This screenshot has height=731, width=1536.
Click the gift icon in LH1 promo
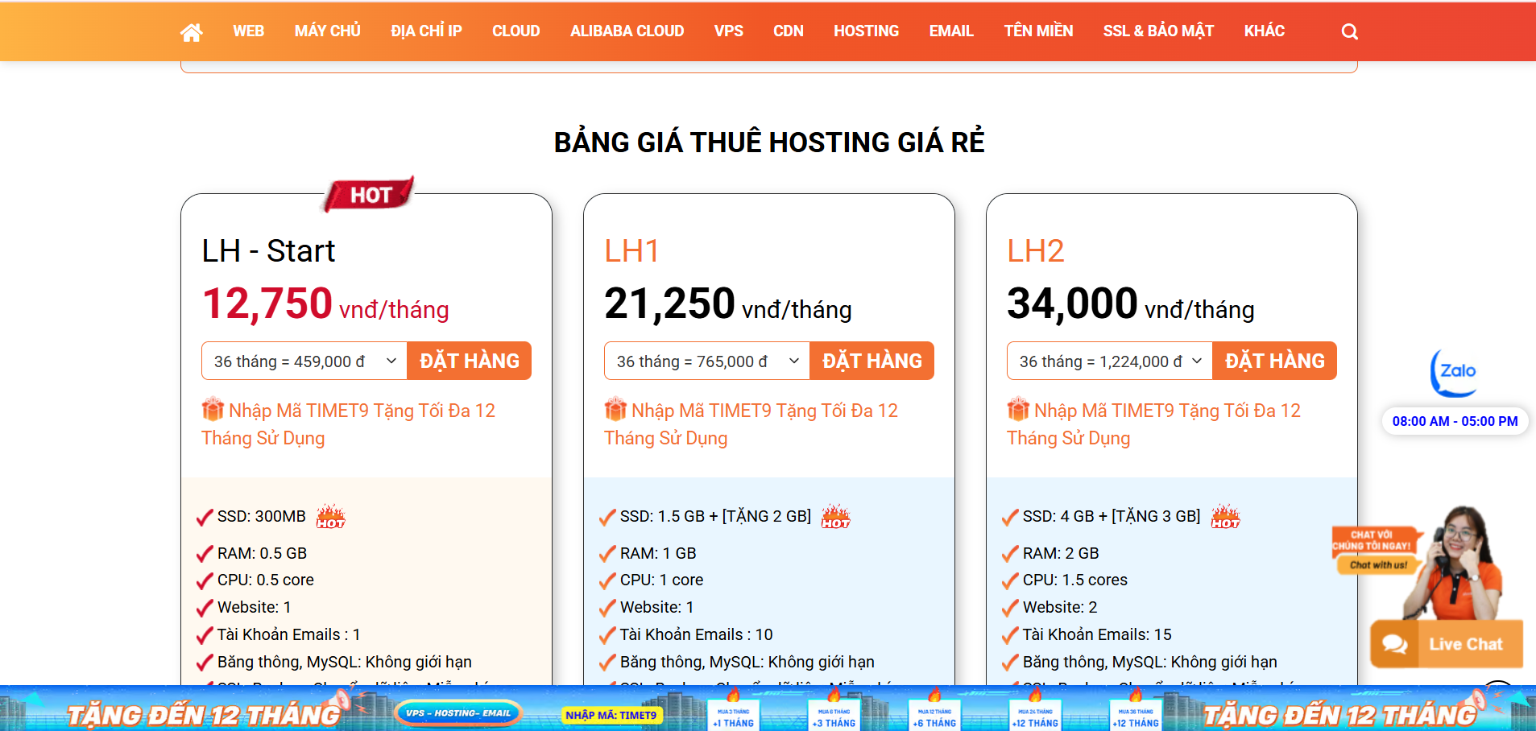coord(615,410)
